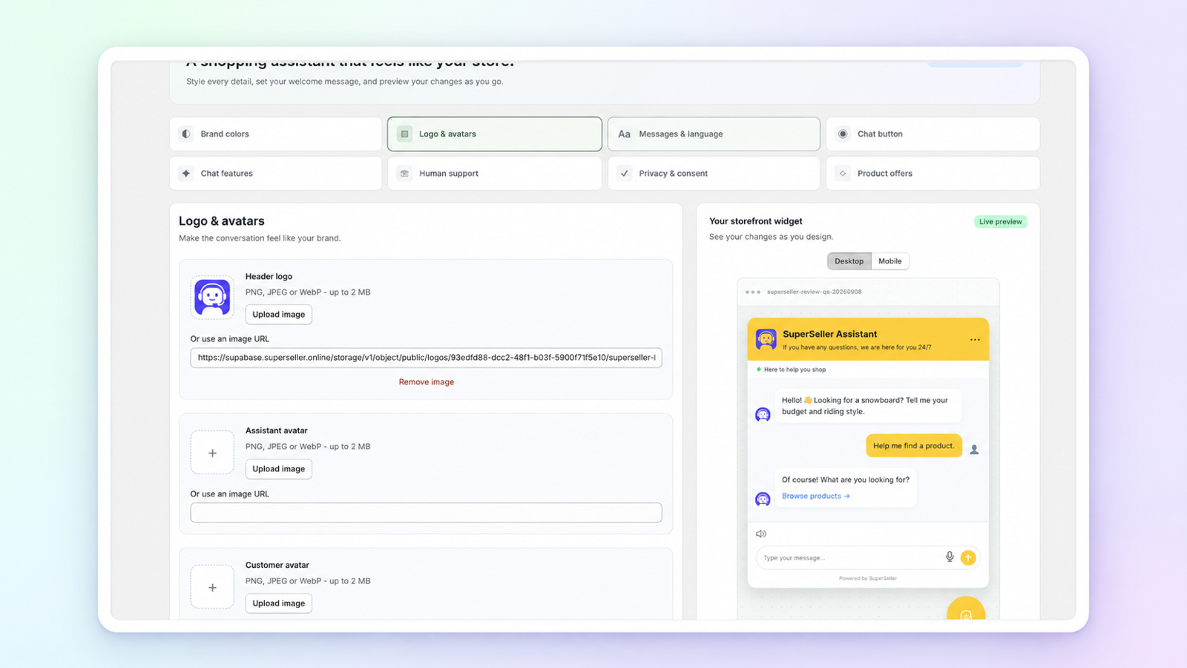The height and width of the screenshot is (668, 1187).
Task: Click the microphone icon in message box
Action: click(x=950, y=557)
